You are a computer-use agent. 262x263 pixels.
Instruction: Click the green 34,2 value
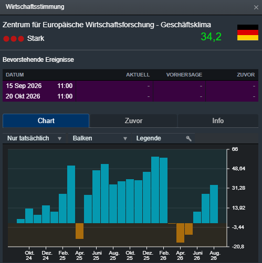[211, 37]
